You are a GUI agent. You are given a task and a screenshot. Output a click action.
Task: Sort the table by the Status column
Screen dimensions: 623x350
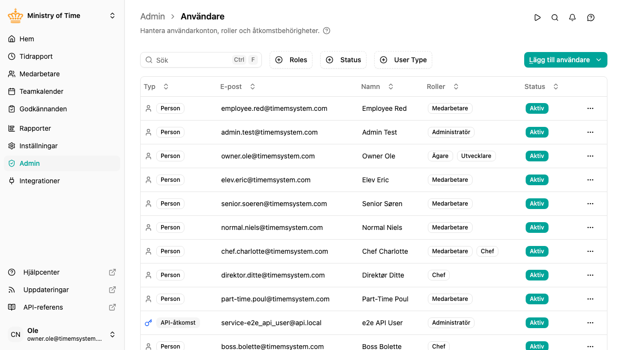541,87
